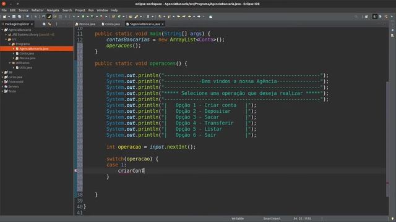396x222 pixels.
Task: Click the New file toolbar icon
Action: (x=4, y=17)
